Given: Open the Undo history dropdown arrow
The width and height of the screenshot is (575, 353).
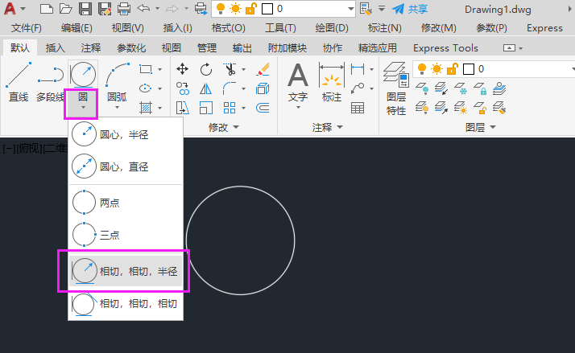Looking at the screenshot, I should click(157, 8).
